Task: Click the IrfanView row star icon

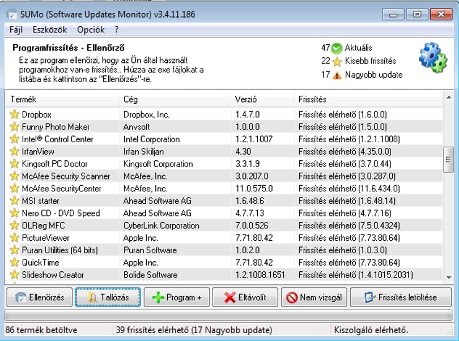Action: point(14,151)
